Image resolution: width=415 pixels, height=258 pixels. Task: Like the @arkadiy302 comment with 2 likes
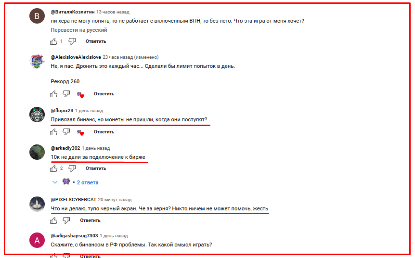point(54,168)
